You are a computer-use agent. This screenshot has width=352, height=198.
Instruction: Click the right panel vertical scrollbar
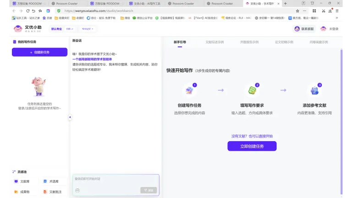(x=341, y=121)
